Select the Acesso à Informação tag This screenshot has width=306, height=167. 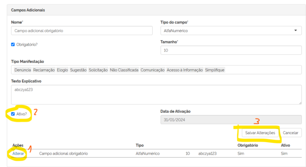185,70
